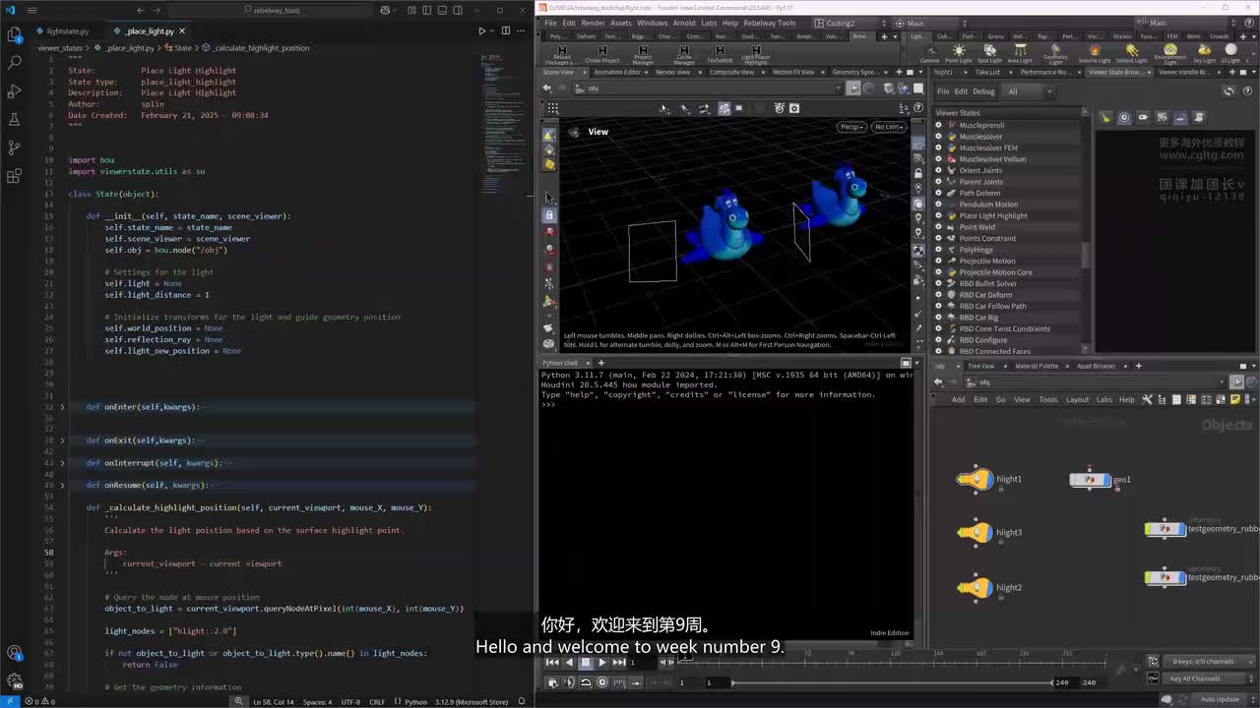This screenshot has width=1260, height=708.
Task: Open the Render menu in Houdini
Action: (593, 23)
